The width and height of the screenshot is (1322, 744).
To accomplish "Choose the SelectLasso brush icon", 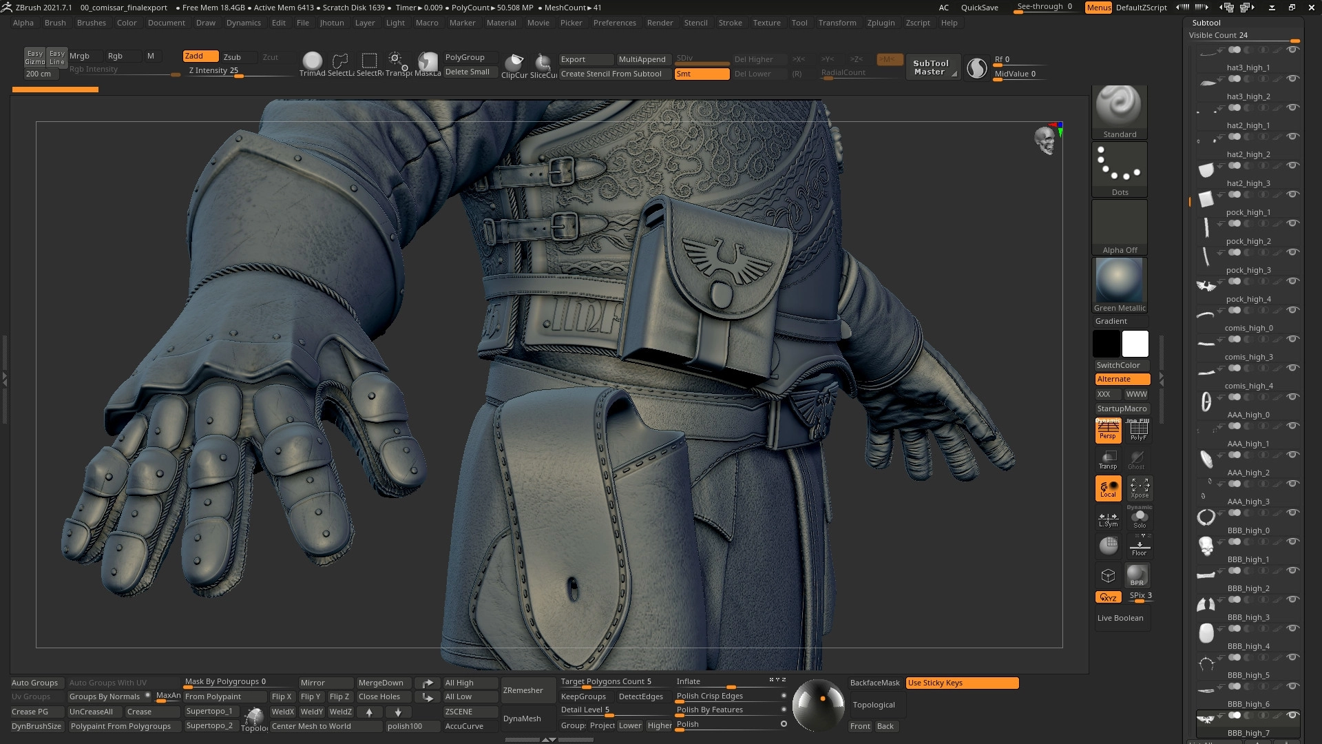I will (x=340, y=62).
